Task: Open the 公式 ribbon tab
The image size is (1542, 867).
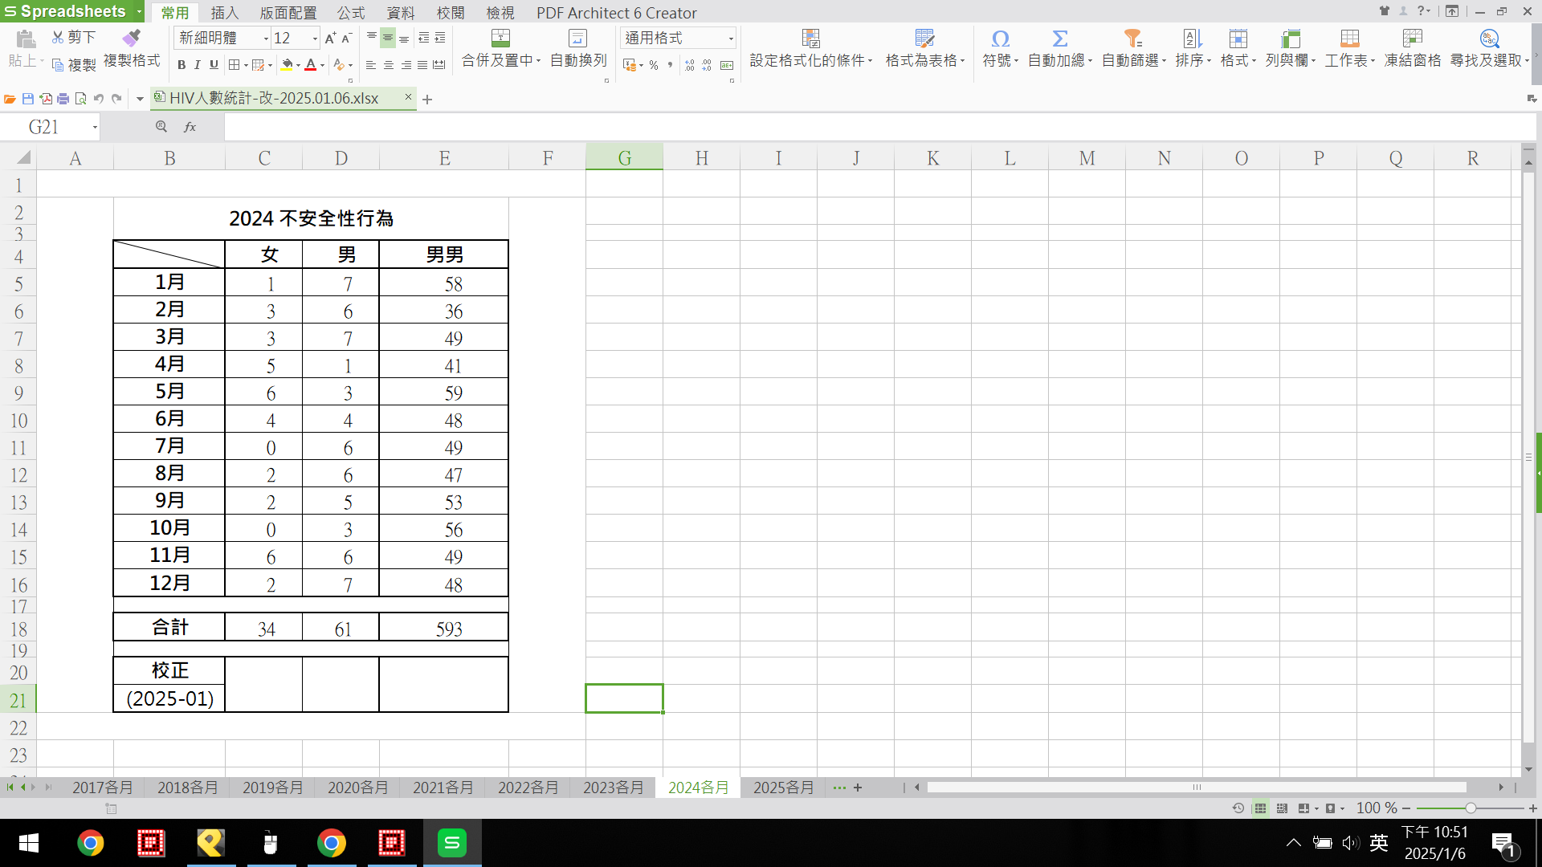Action: (x=351, y=13)
